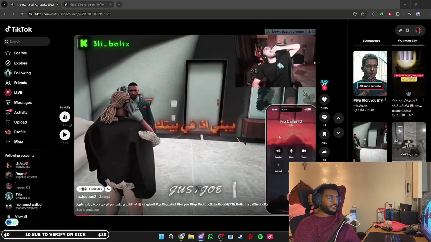Share the video using the arrow icon
This screenshot has width=431, height=242.
[x=324, y=152]
